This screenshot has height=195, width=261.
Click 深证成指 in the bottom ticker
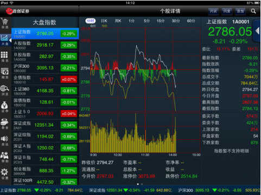point(97,190)
